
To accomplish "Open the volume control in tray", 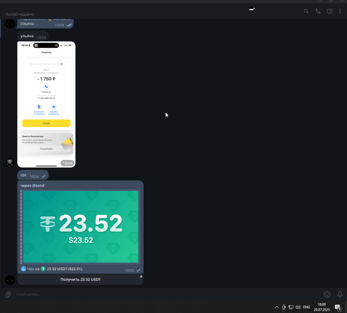I will [298, 307].
